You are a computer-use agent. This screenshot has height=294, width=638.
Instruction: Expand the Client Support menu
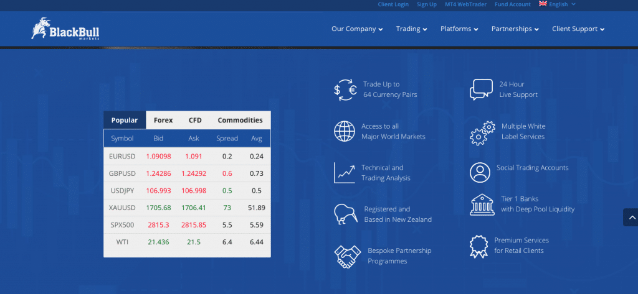pyautogui.click(x=578, y=29)
